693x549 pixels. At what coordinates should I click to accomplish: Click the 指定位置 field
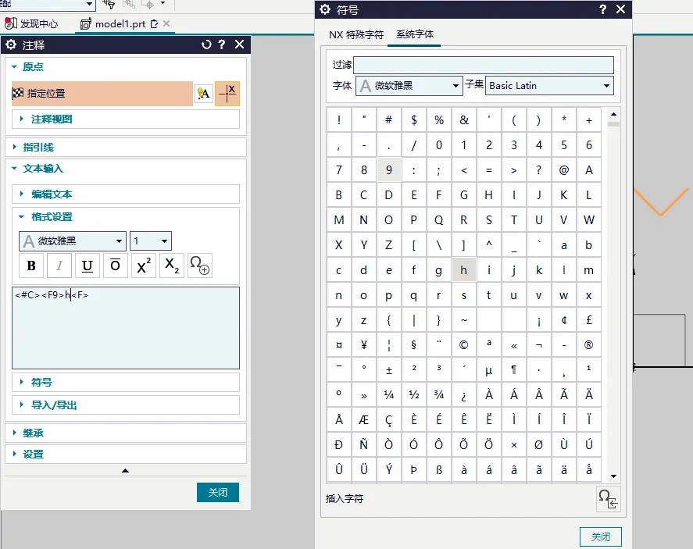click(102, 93)
